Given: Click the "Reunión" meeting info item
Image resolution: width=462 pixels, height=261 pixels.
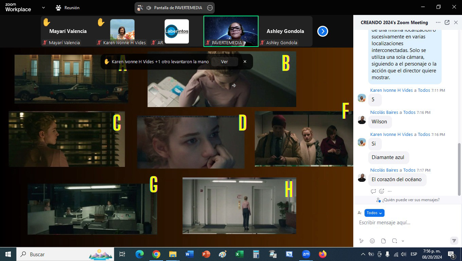Looking at the screenshot, I should (x=72, y=7).
